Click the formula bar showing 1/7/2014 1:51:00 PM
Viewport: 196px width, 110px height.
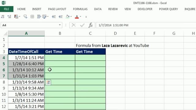(x=146, y=25)
